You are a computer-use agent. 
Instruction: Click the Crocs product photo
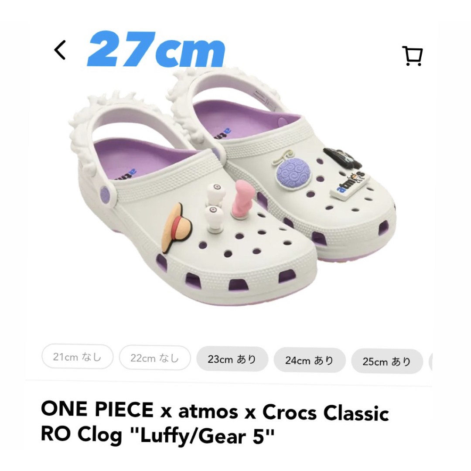coord(232,186)
